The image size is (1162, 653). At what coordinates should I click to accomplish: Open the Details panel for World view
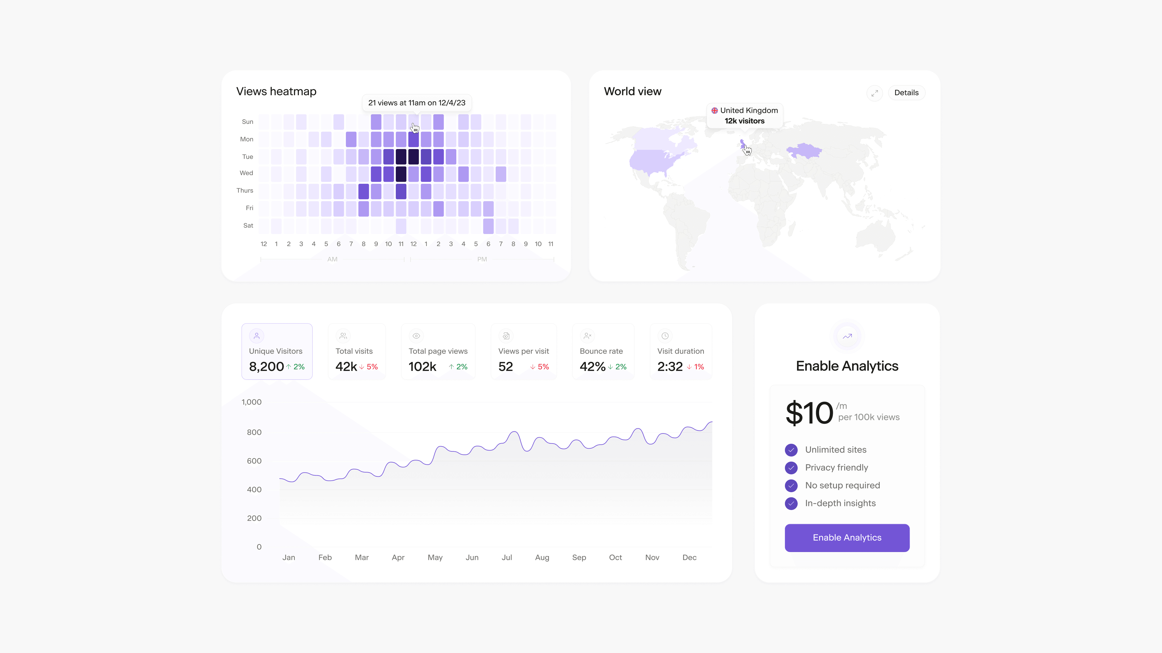(x=907, y=93)
